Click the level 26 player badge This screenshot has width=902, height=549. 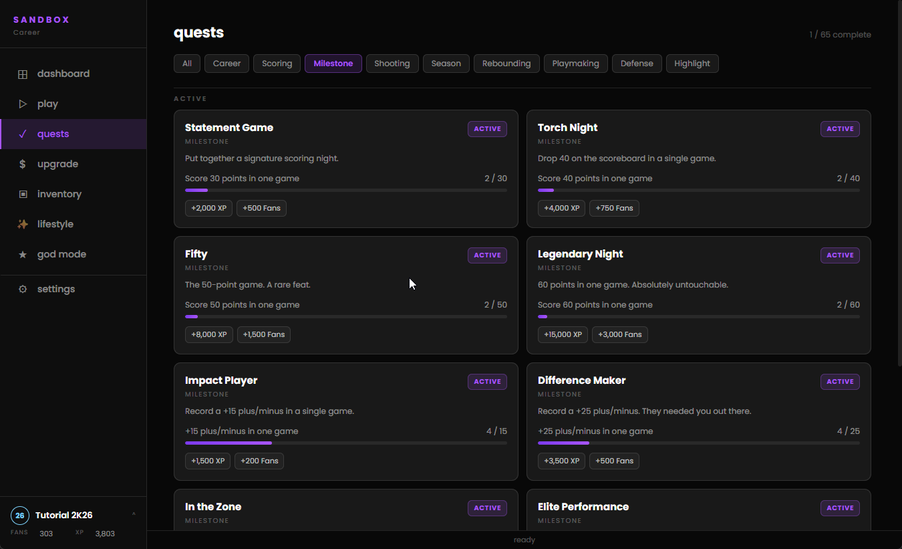(x=20, y=516)
